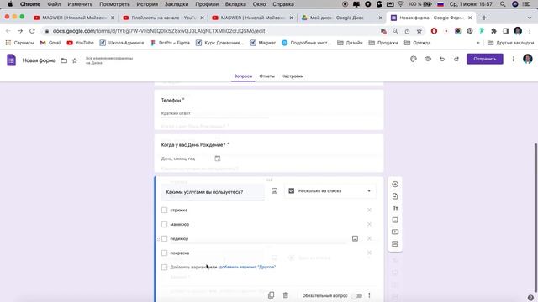The width and height of the screenshot is (538, 302).
Task: Open the tab search chevron in Chrome
Action: tap(530, 18)
